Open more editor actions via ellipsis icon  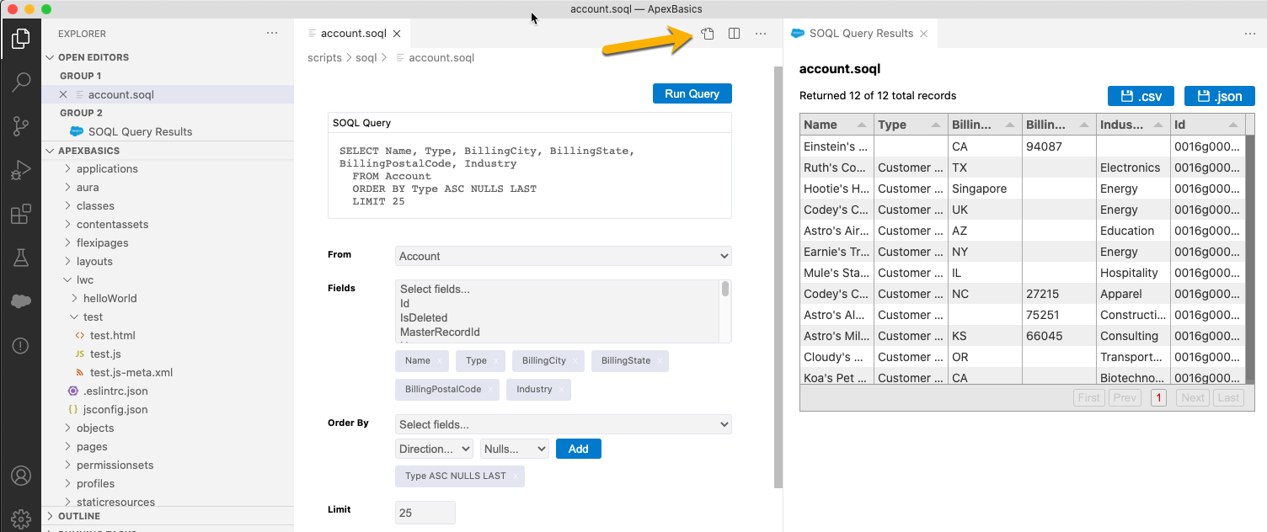pos(761,34)
